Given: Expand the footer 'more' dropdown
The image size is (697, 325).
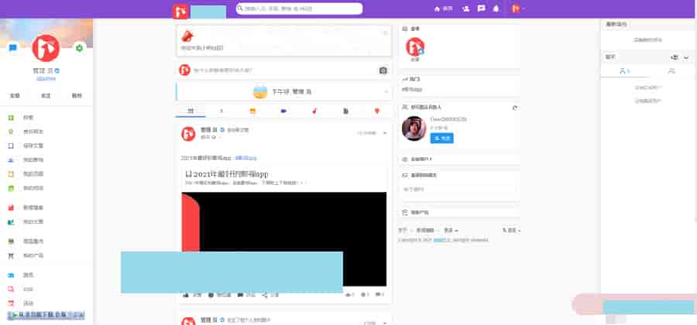Looking at the screenshot, I should click(x=451, y=231).
